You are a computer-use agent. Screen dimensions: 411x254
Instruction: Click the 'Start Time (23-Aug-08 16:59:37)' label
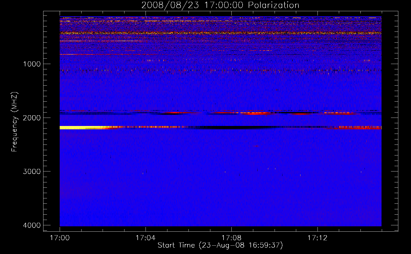pos(220,245)
